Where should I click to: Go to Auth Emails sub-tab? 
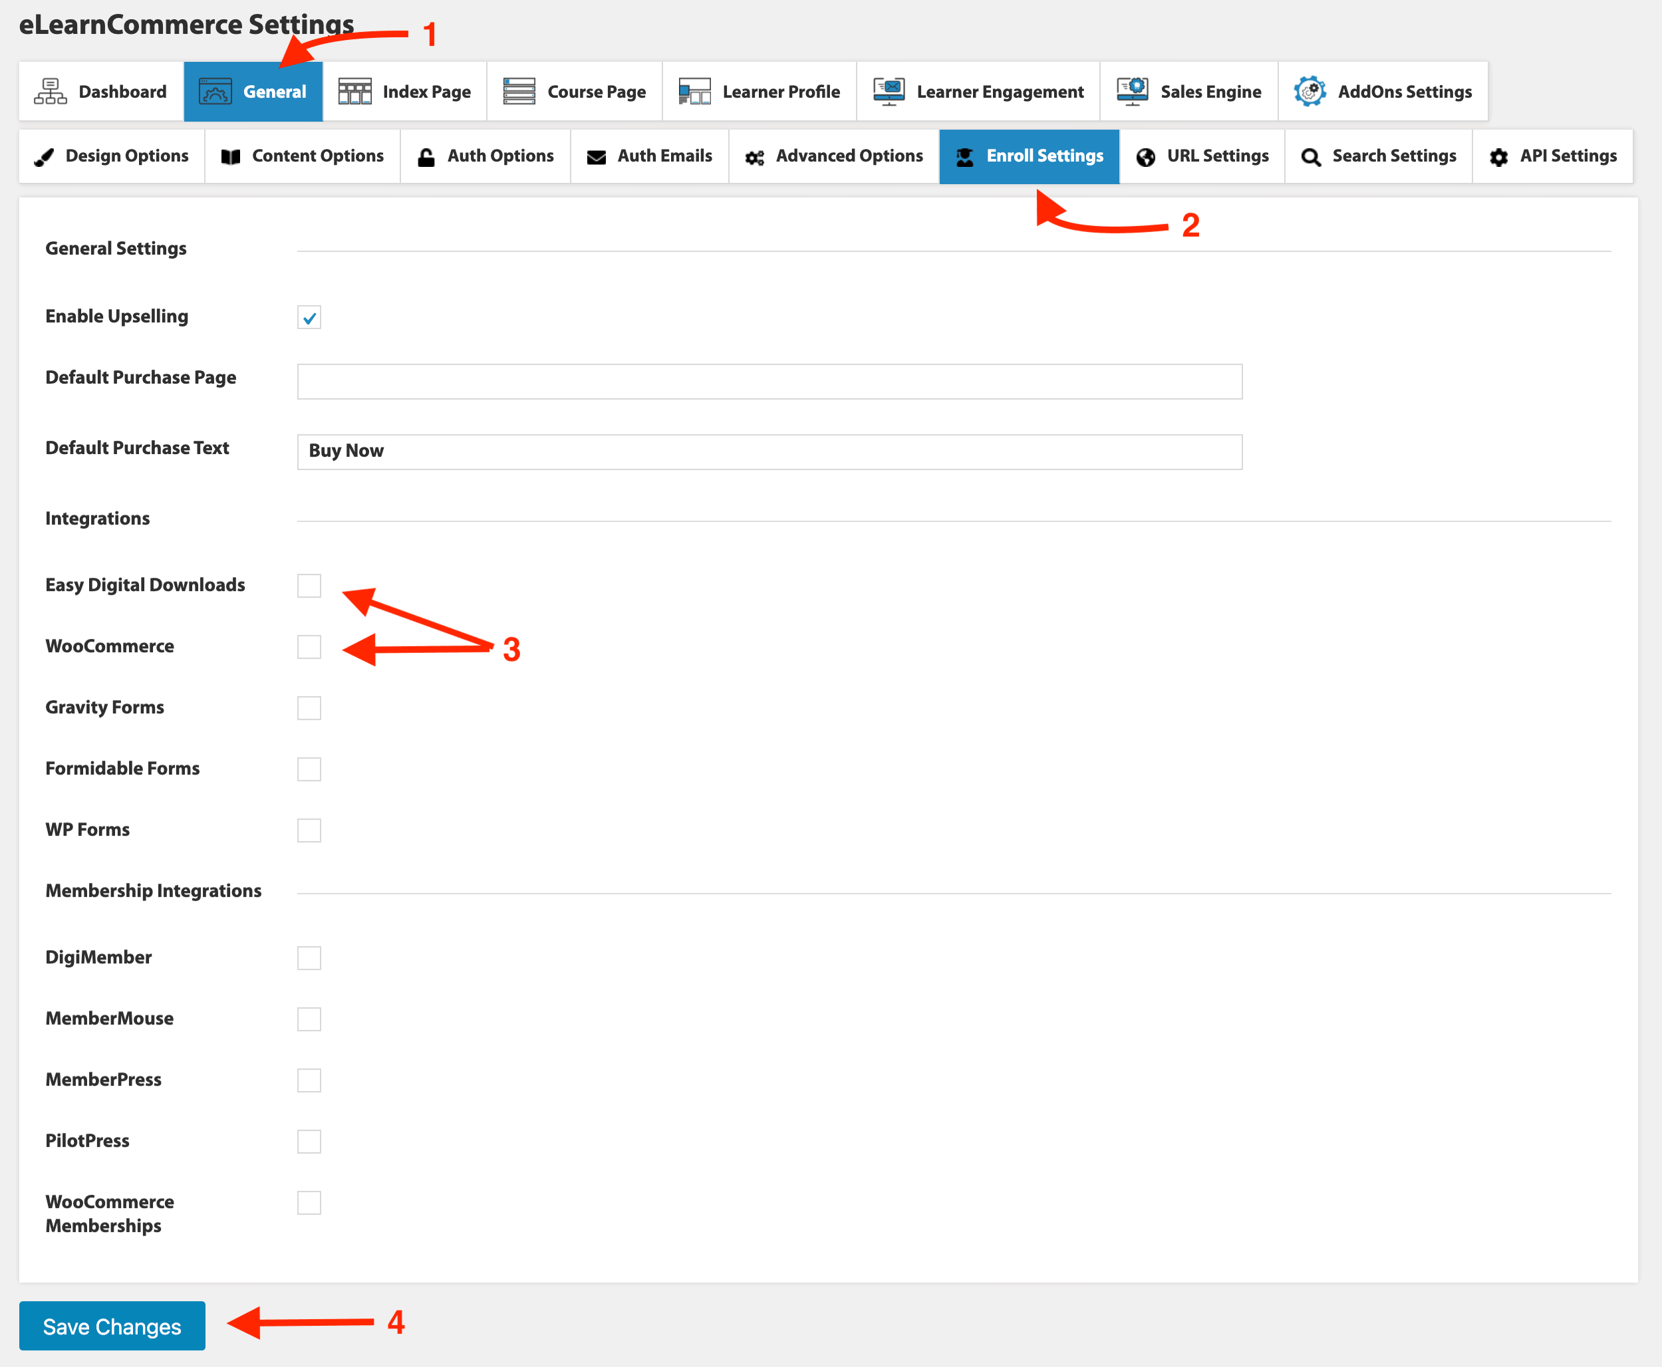click(x=650, y=157)
